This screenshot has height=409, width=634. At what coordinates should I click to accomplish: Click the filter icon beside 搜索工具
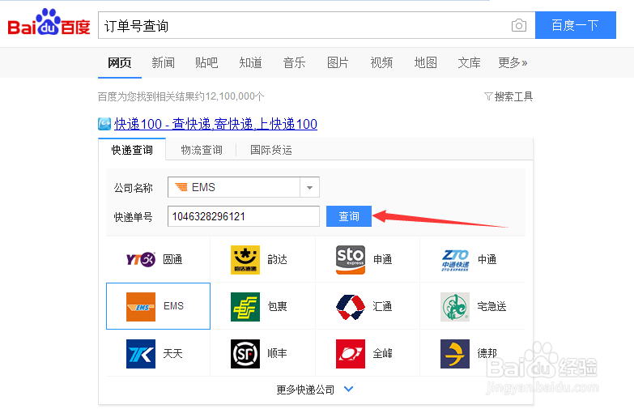[488, 96]
